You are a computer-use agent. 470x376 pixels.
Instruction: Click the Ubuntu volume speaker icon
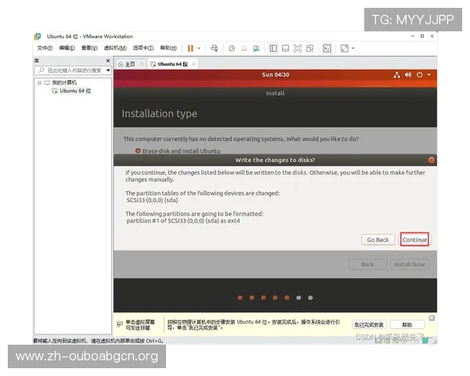click(x=408, y=74)
